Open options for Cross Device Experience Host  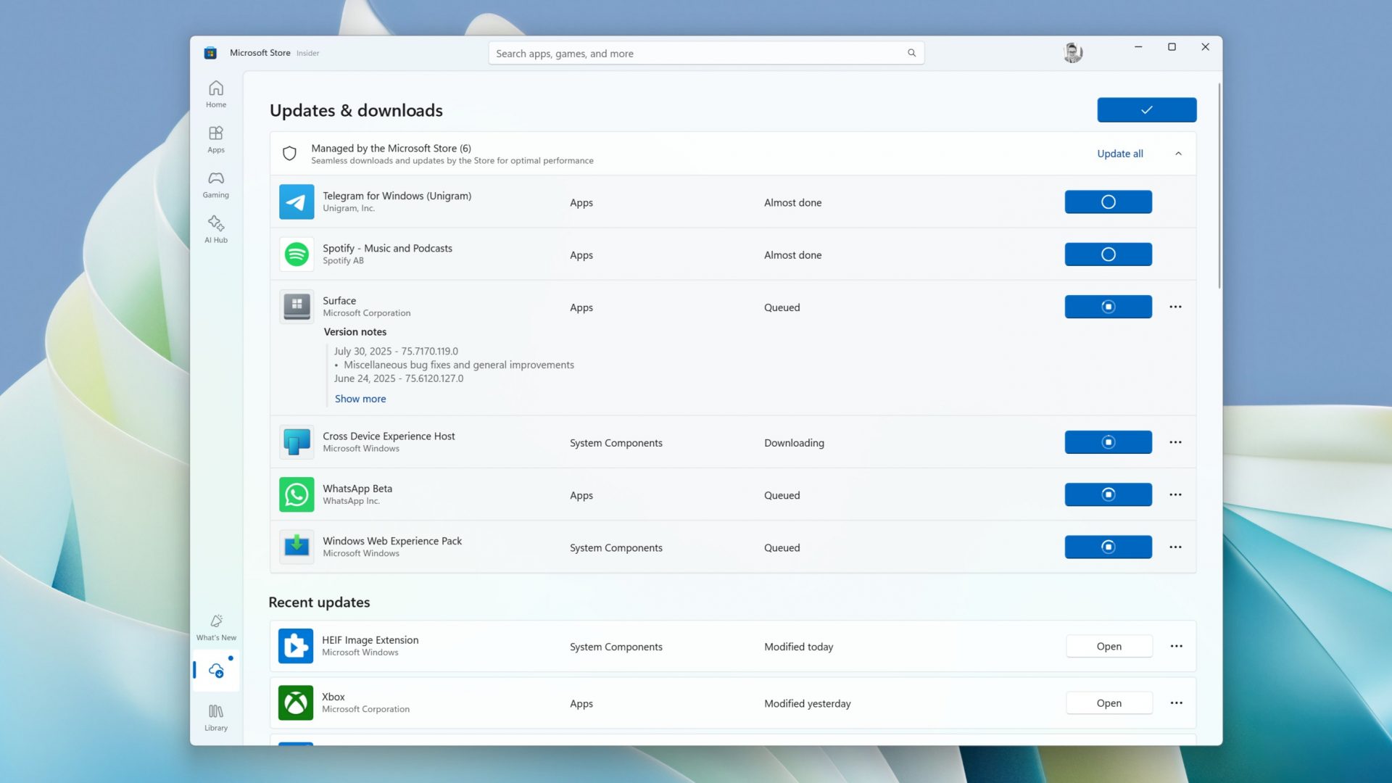(1175, 442)
